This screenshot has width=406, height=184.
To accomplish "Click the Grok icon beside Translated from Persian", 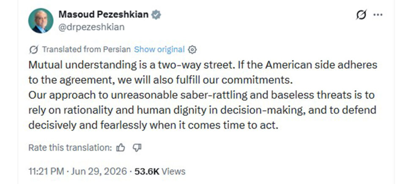I will 34,49.
